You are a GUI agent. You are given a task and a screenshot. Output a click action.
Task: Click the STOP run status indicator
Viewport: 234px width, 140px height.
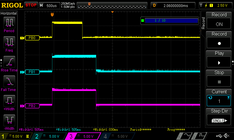31,5
